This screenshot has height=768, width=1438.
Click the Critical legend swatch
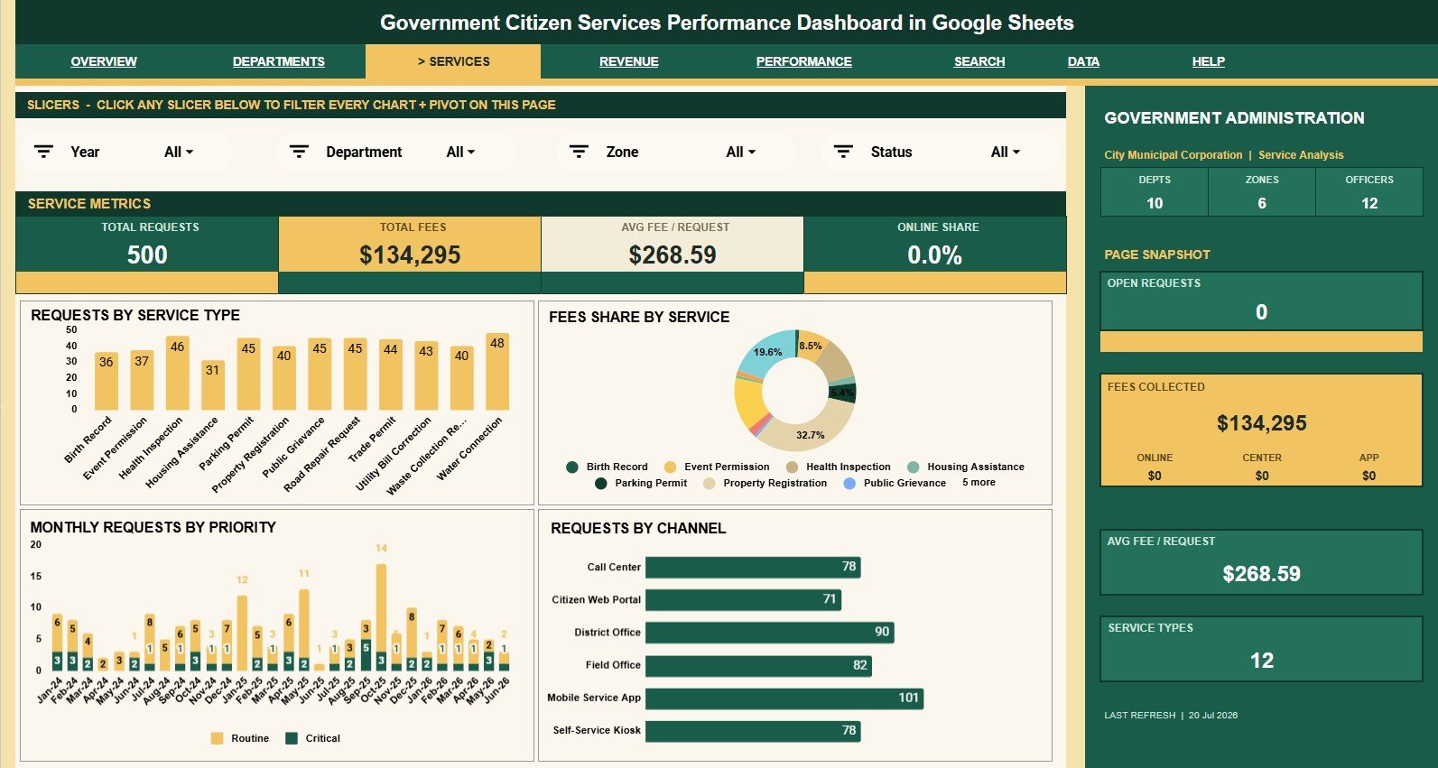tap(292, 738)
